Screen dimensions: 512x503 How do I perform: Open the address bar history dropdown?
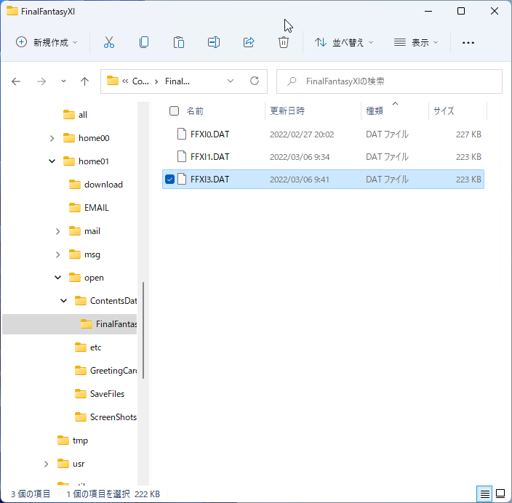coord(231,81)
